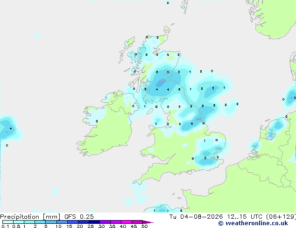Open the weatheronline.co.uk copyright link

click(x=253, y=223)
